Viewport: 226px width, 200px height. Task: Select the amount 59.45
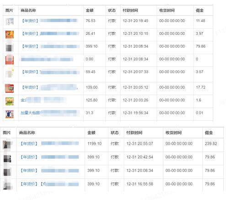coord(90,72)
